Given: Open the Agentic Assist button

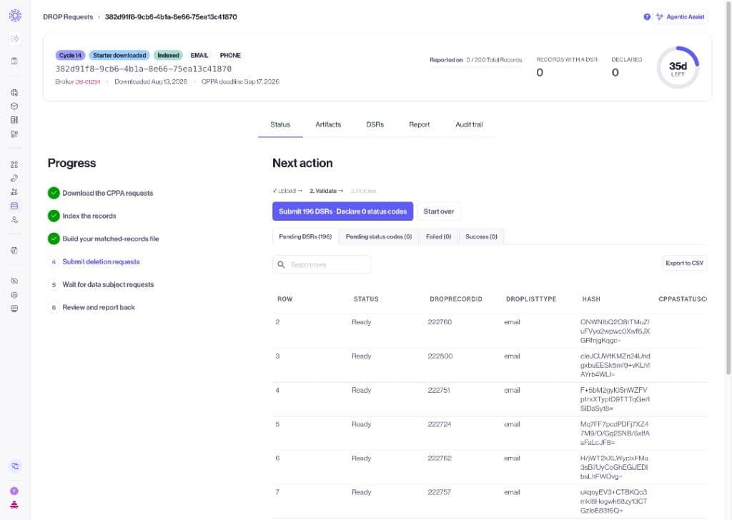Looking at the screenshot, I should (681, 17).
